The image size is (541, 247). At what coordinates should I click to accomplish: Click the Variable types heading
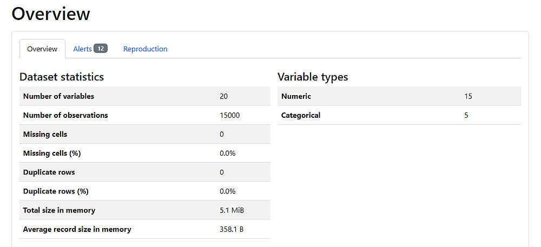point(313,77)
